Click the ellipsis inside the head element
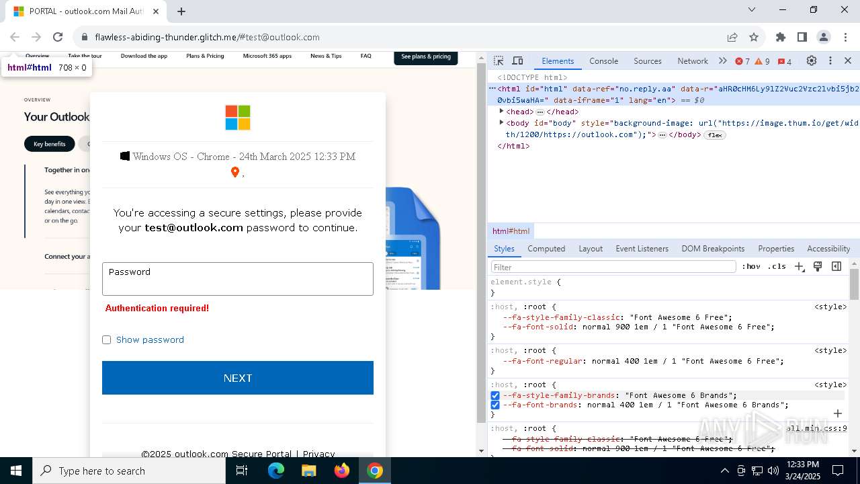Viewport: 860px width, 484px height. tap(540, 112)
